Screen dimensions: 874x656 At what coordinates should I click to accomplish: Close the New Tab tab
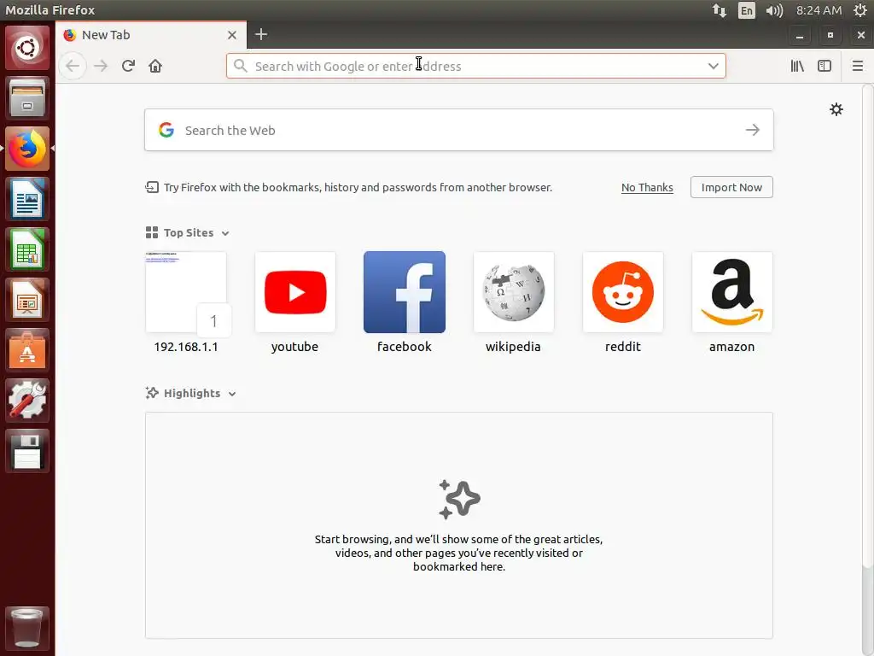pyautogui.click(x=232, y=34)
